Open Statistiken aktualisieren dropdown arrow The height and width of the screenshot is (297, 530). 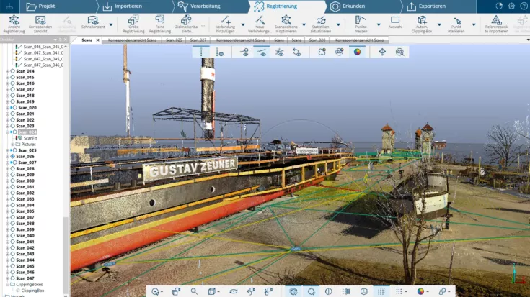[338, 24]
